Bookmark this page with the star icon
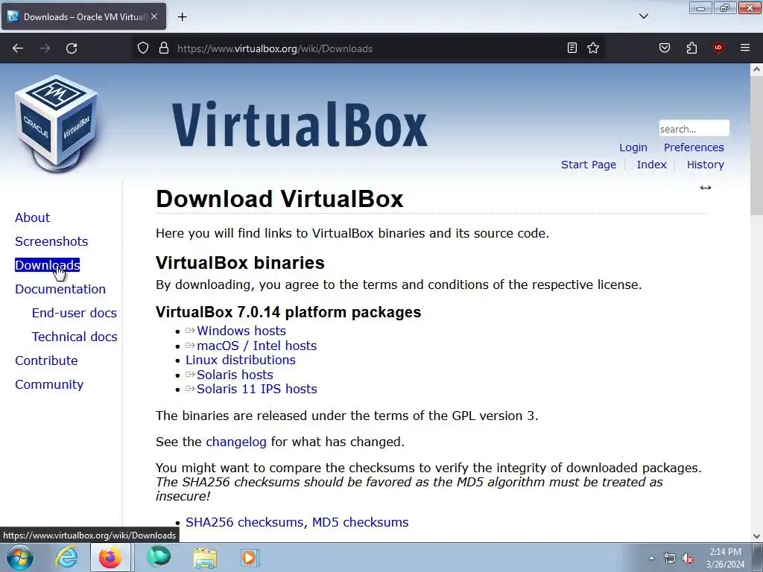This screenshot has height=572, width=763. [x=593, y=48]
